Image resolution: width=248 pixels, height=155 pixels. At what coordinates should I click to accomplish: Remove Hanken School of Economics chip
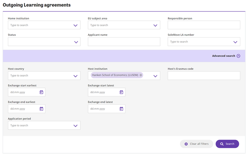(x=141, y=75)
